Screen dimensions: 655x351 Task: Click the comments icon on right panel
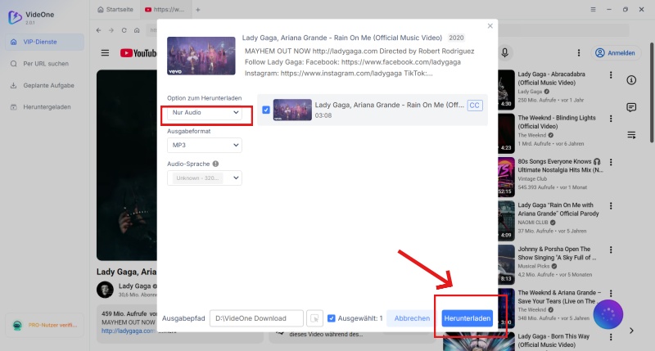tap(631, 108)
